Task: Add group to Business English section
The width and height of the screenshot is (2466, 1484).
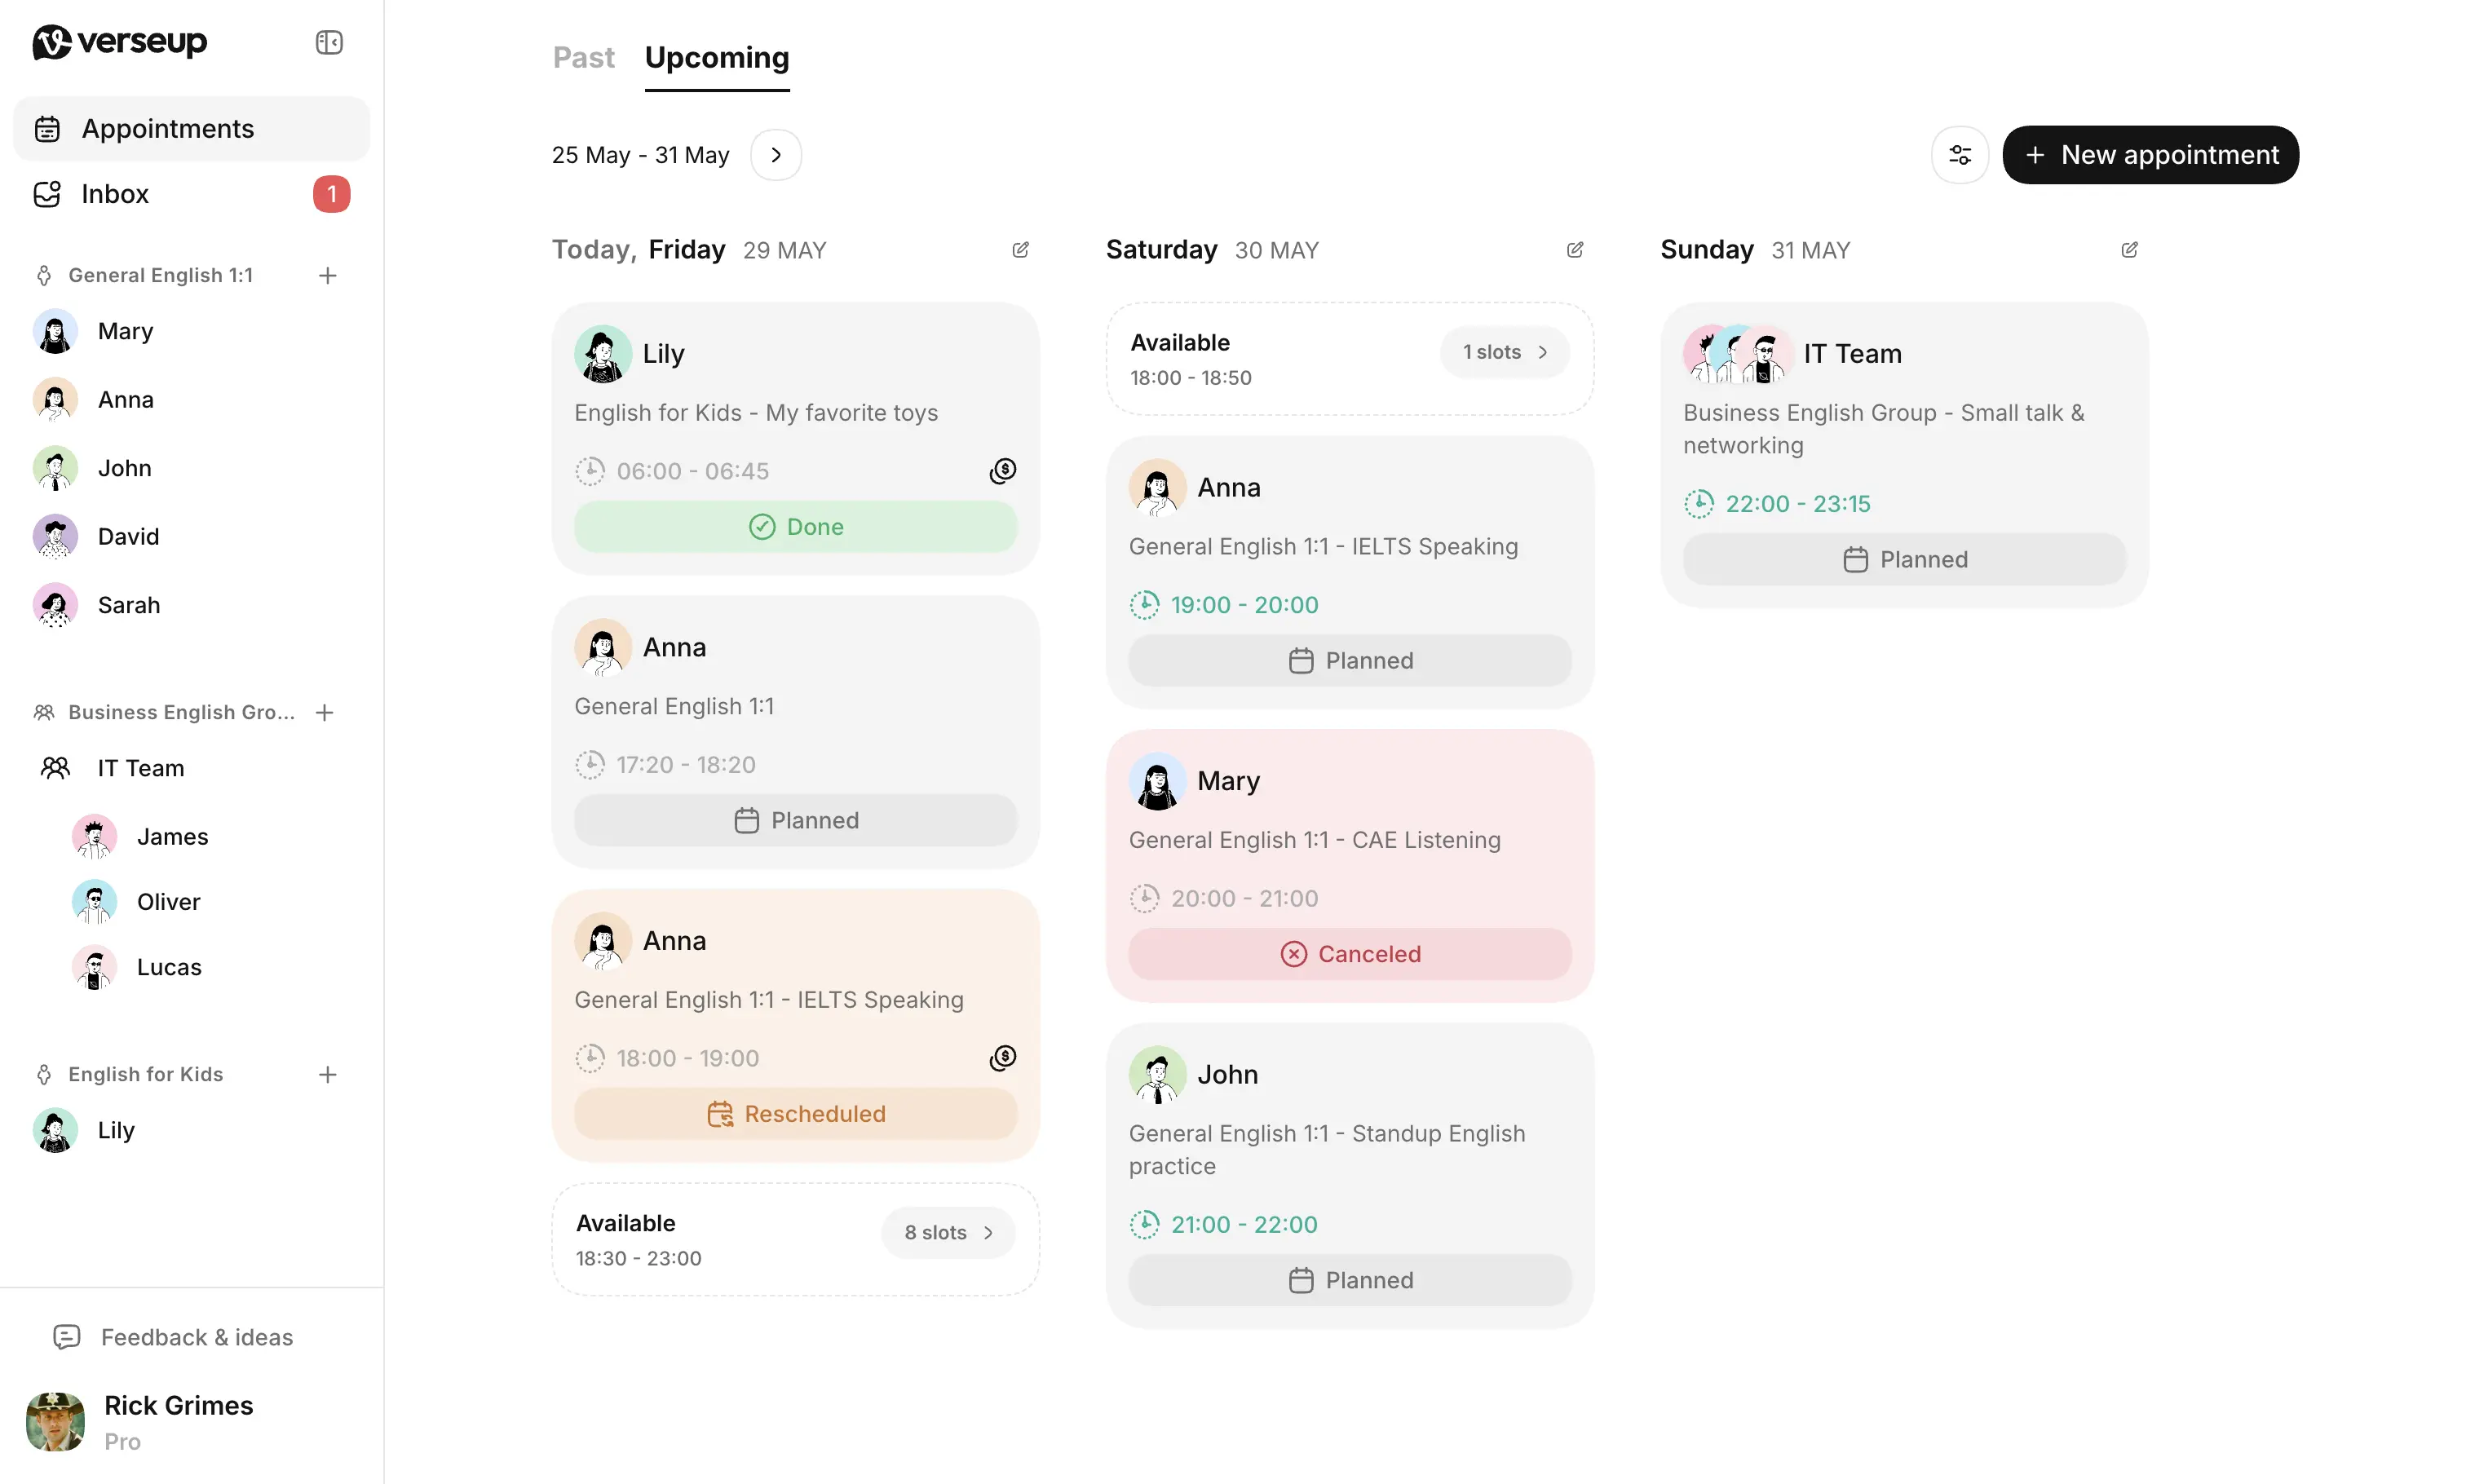Action: pos(324,712)
